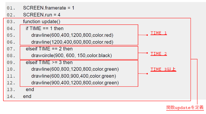Select the drawcircle call with color.black
This screenshot has height=114, width=206.
point(72,55)
